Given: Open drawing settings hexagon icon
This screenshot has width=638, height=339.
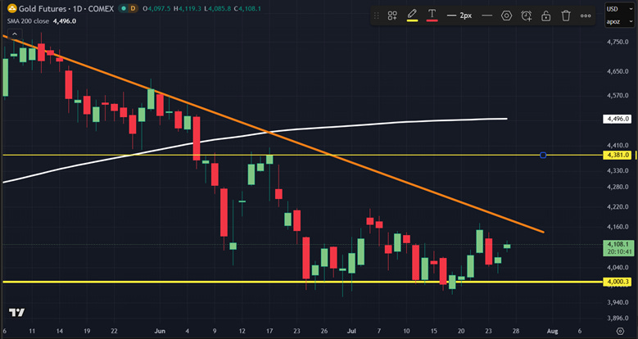Looking at the screenshot, I should [507, 16].
